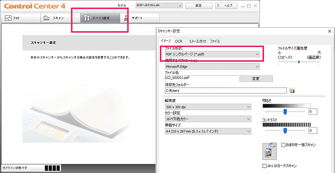
Task: Click the コントラスト value field
Action: [x=313, y=130]
